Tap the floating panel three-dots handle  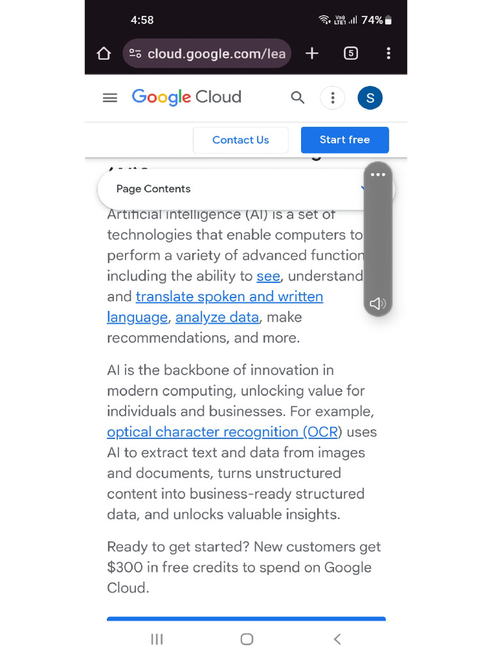point(378,175)
